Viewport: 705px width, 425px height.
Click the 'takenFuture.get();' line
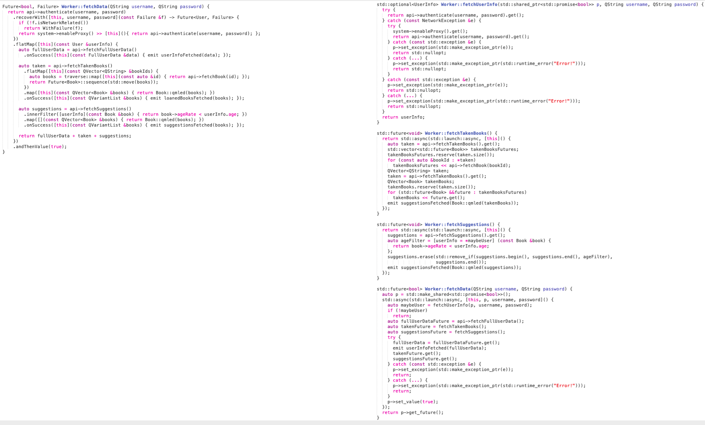[x=417, y=354]
